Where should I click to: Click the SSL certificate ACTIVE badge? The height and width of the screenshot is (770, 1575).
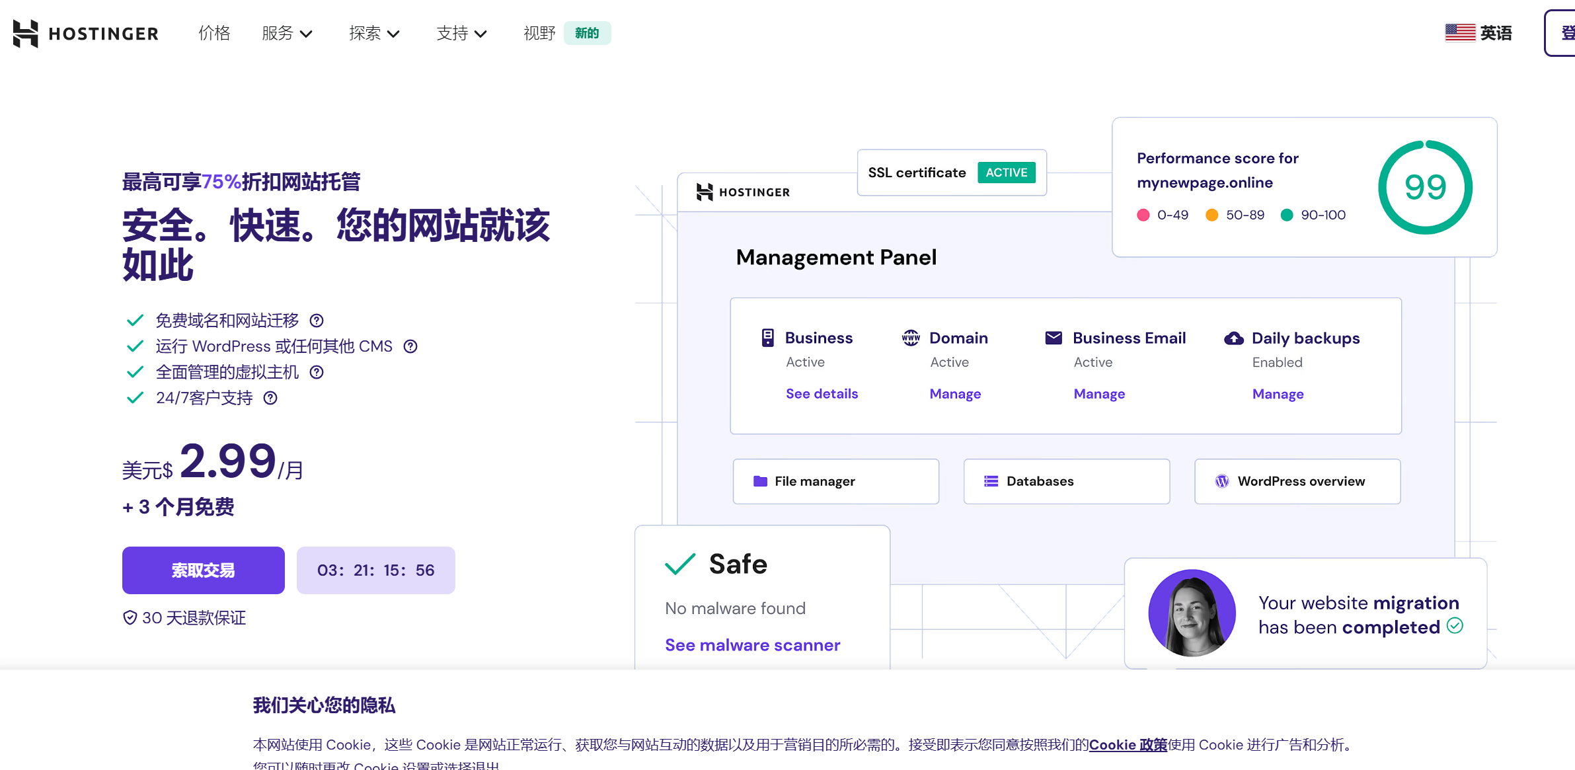pos(1006,173)
